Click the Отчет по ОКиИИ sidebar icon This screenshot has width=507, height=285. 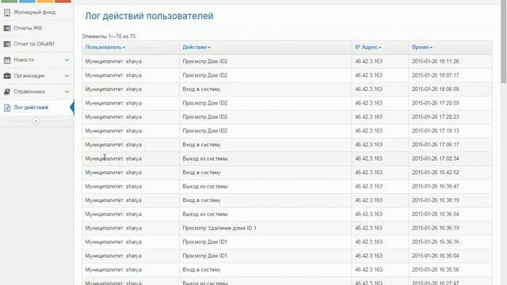[x=7, y=44]
